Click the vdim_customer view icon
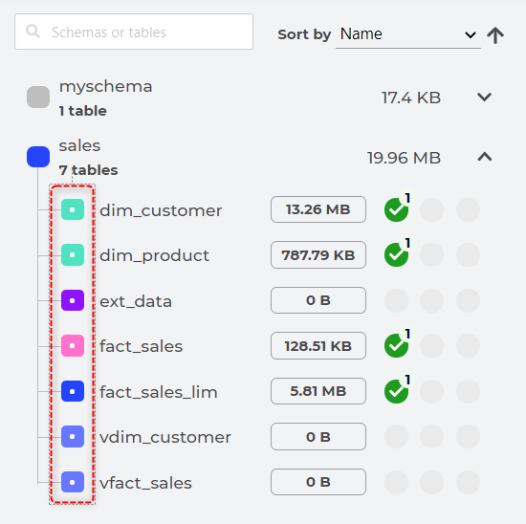Image resolution: width=526 pixels, height=524 pixels. tap(73, 436)
